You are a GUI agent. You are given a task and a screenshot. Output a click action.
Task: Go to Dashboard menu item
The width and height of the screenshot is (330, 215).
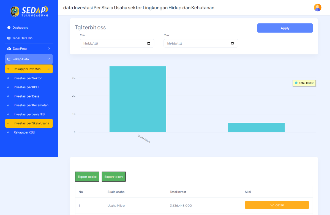pos(29,28)
